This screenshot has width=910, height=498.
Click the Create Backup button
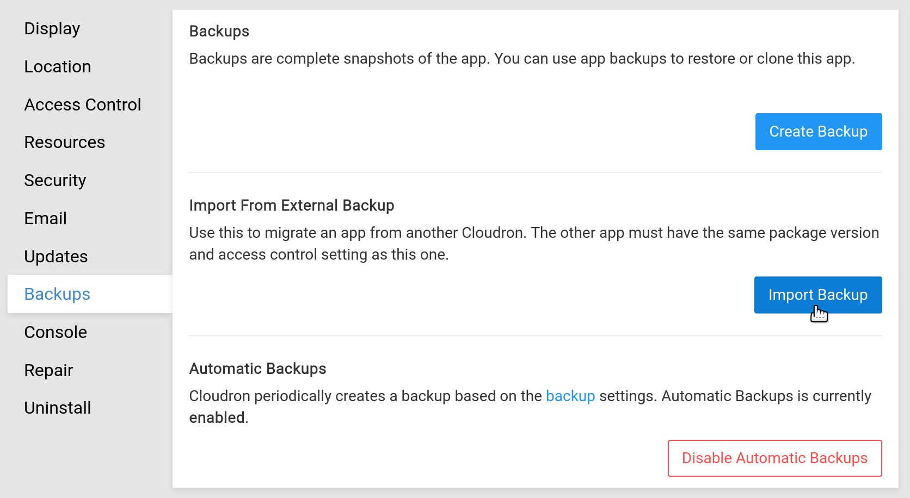click(x=818, y=132)
